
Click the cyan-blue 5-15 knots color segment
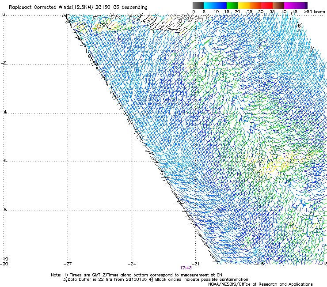tap(215, 5)
